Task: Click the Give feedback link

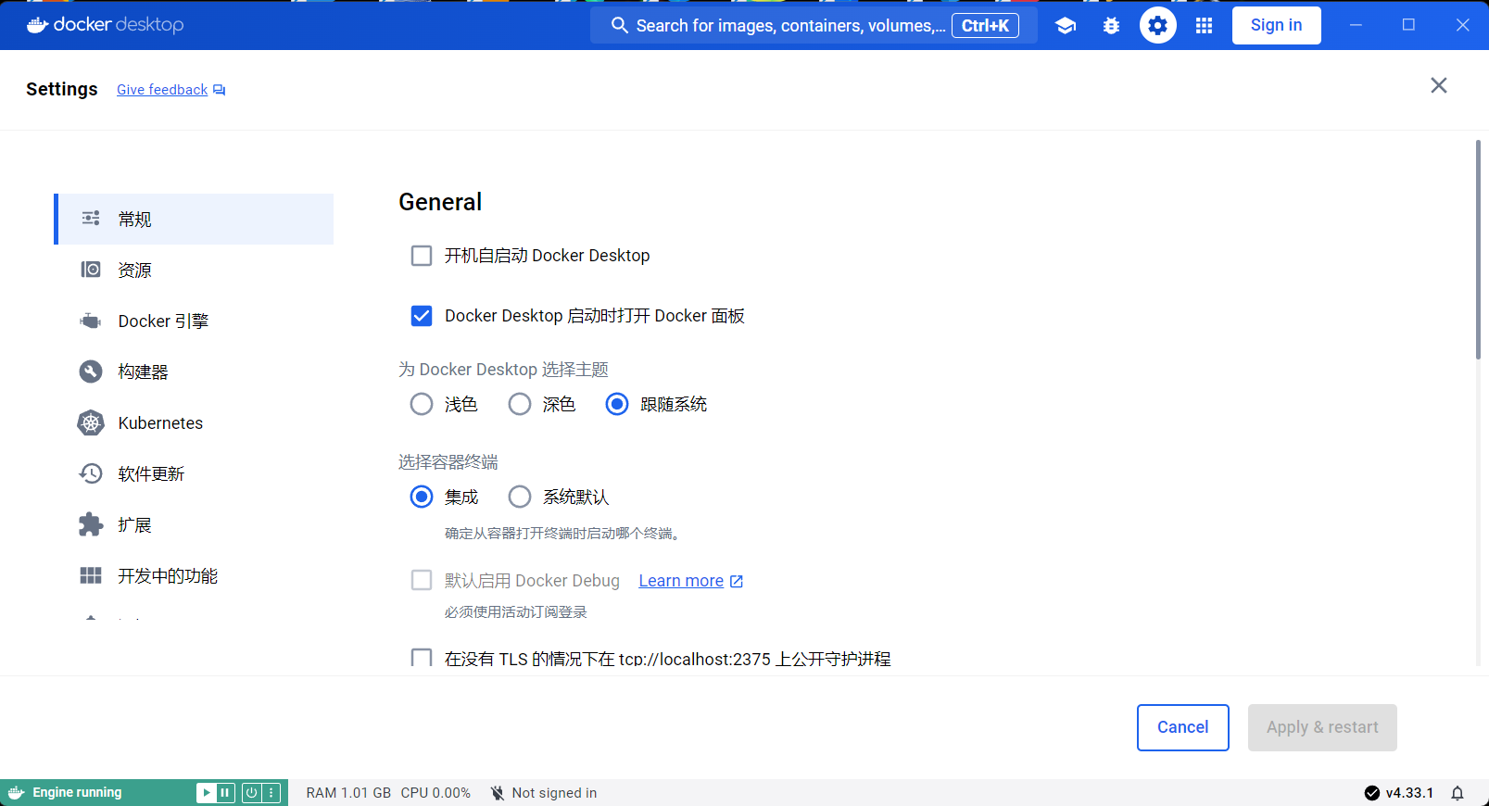Action: click(162, 90)
